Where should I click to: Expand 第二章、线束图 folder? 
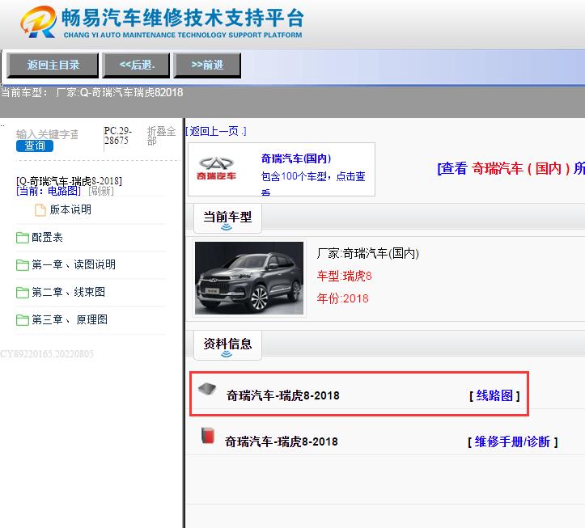pyautogui.click(x=68, y=292)
